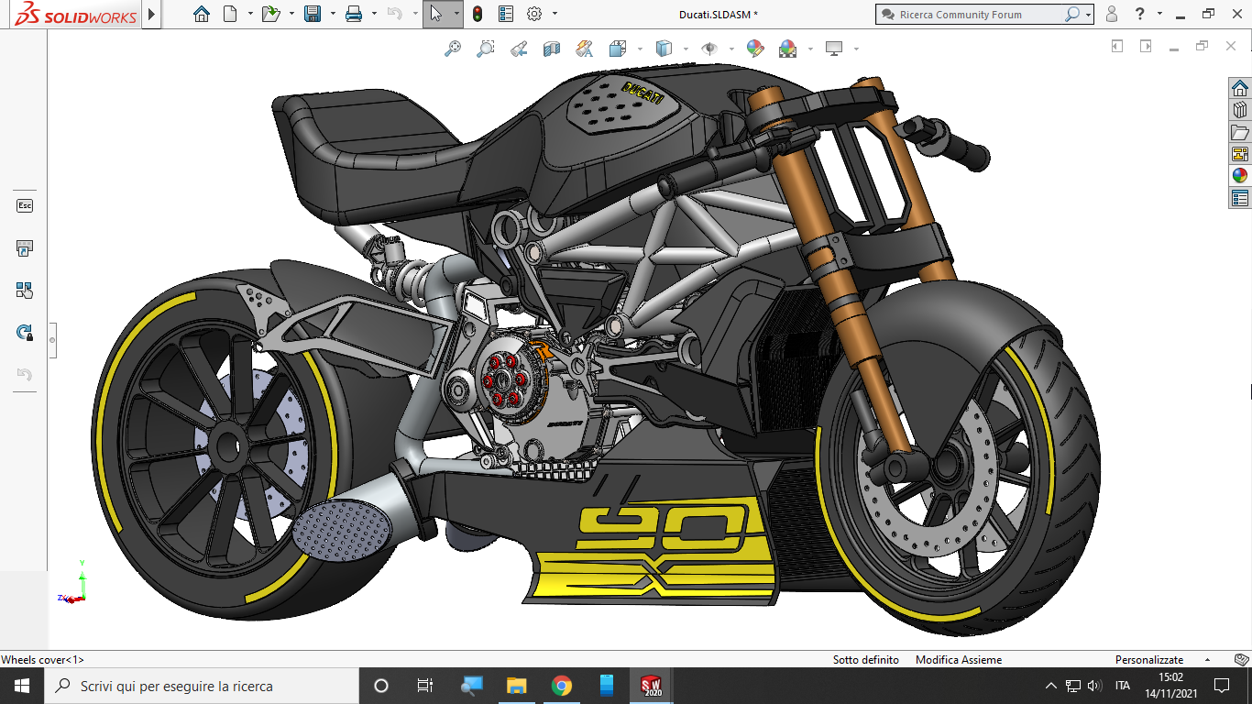Open File Properties list icon
Image resolution: width=1252 pixels, height=704 pixels.
coord(506,14)
